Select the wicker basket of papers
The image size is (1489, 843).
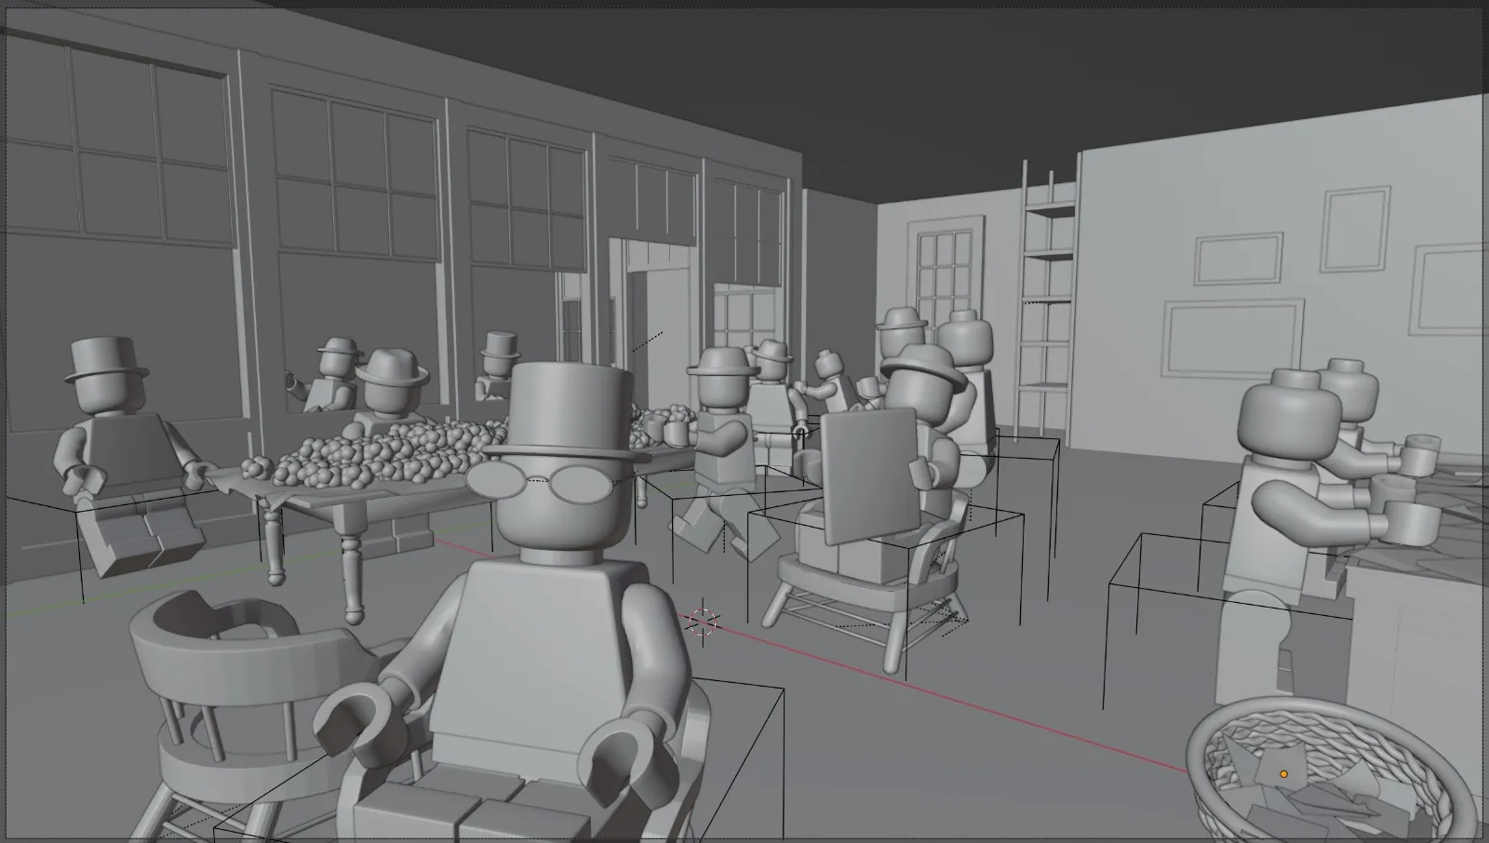tap(1333, 772)
